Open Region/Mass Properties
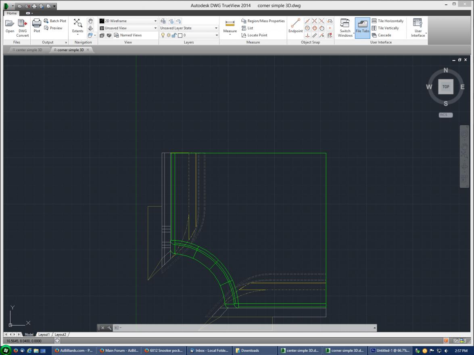Screen dimensions: 474x355 [x=263, y=21]
